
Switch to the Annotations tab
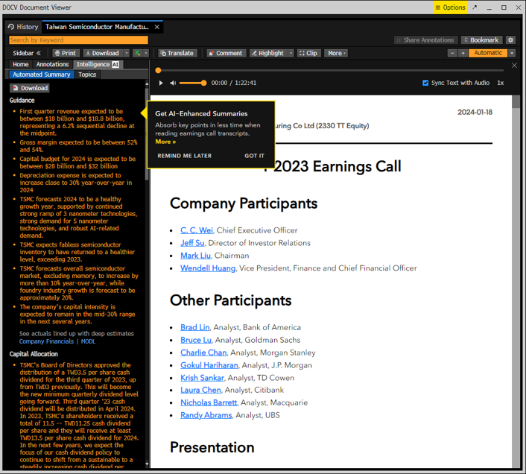point(52,65)
